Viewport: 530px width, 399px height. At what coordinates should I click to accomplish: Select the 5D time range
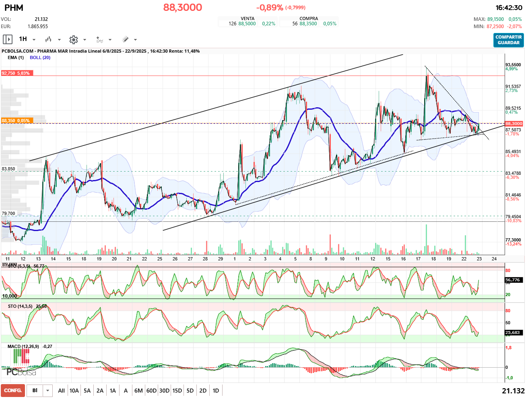(x=190, y=391)
